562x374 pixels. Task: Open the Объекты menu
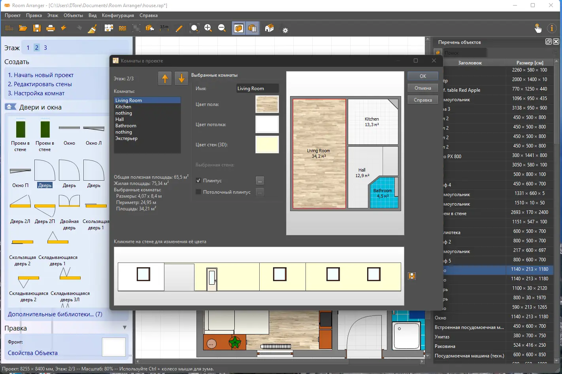pyautogui.click(x=73, y=15)
